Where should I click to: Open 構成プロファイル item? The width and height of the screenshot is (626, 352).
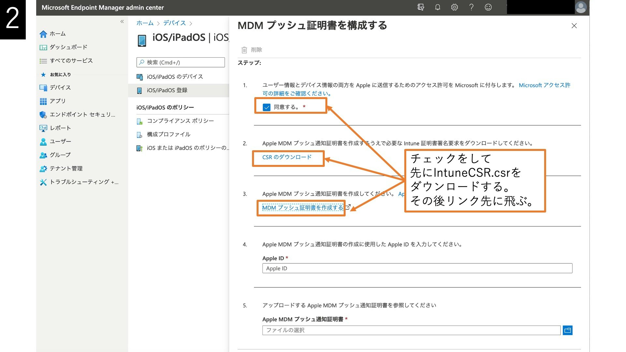(x=163, y=135)
